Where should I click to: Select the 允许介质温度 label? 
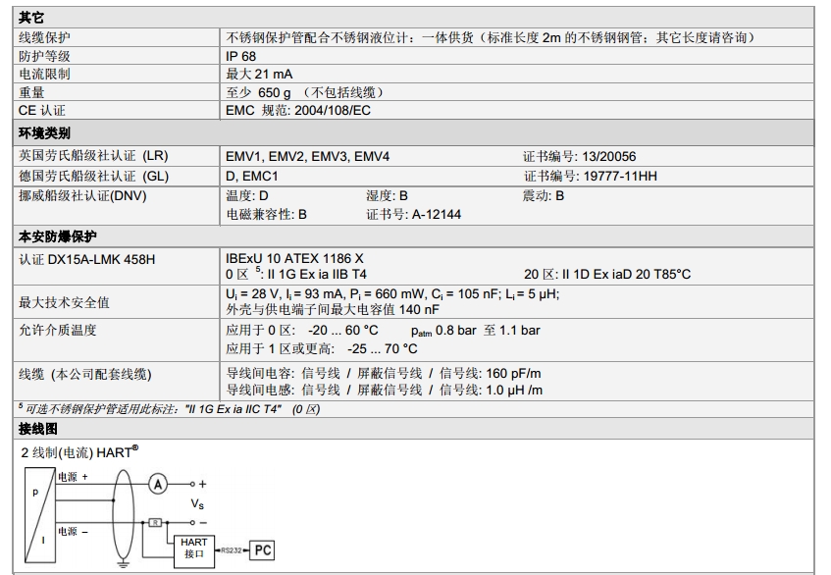pos(58,330)
